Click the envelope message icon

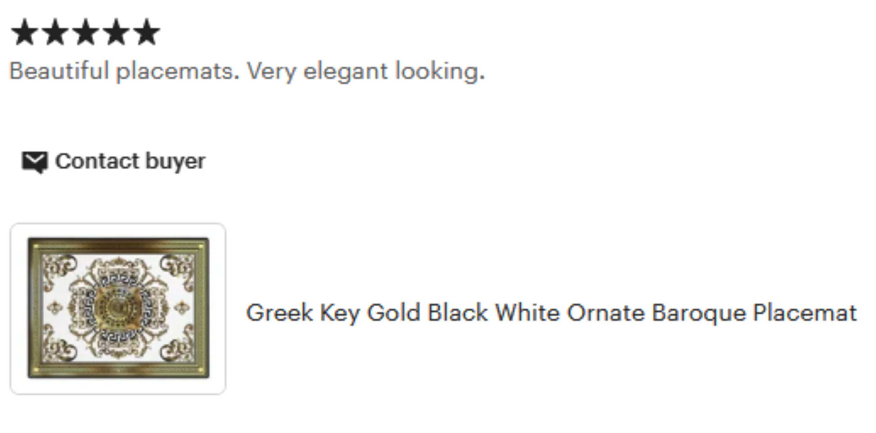[34, 161]
